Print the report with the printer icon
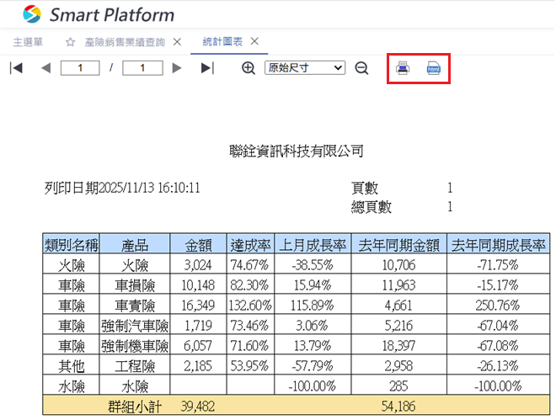The height and width of the screenshot is (420, 556). (404, 68)
